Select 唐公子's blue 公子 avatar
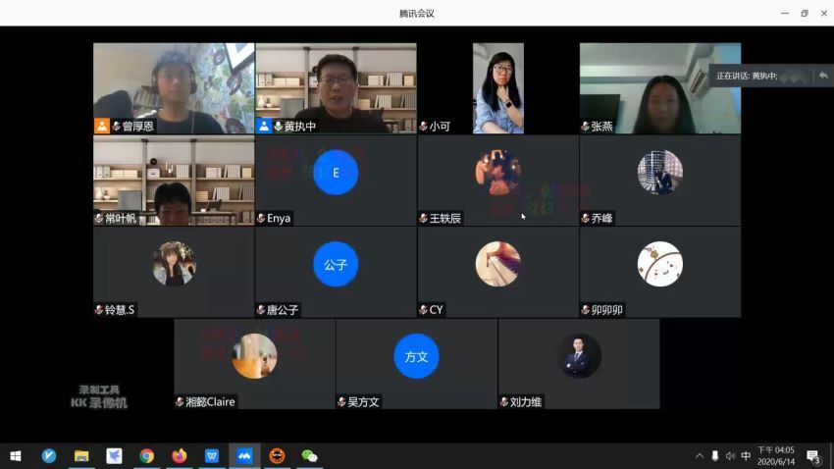834x469 pixels. coord(336,264)
